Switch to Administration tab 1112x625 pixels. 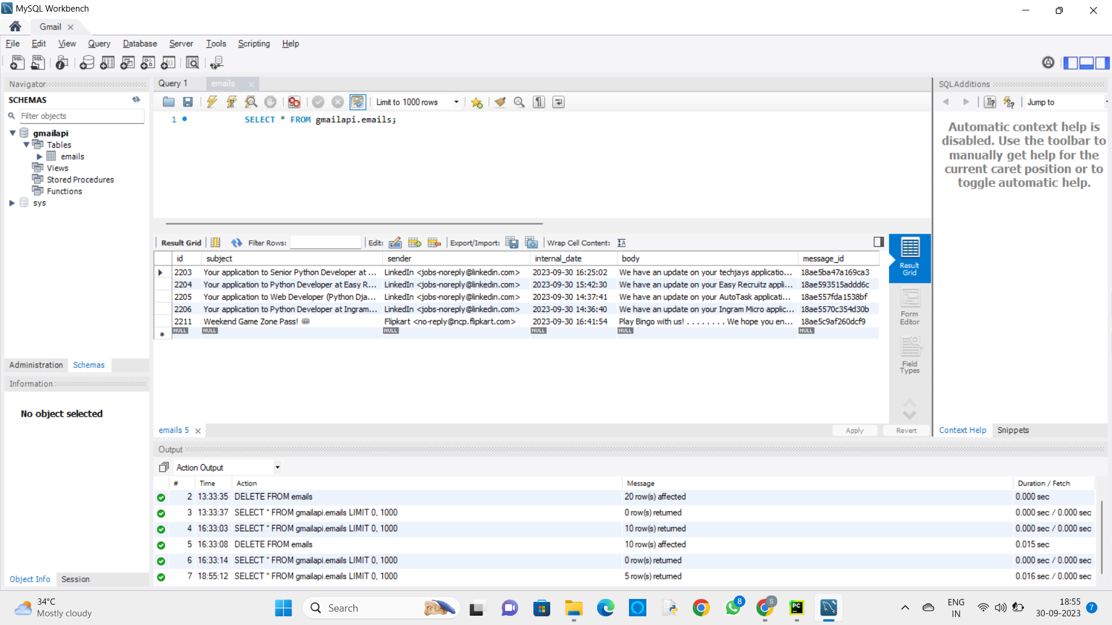point(36,365)
